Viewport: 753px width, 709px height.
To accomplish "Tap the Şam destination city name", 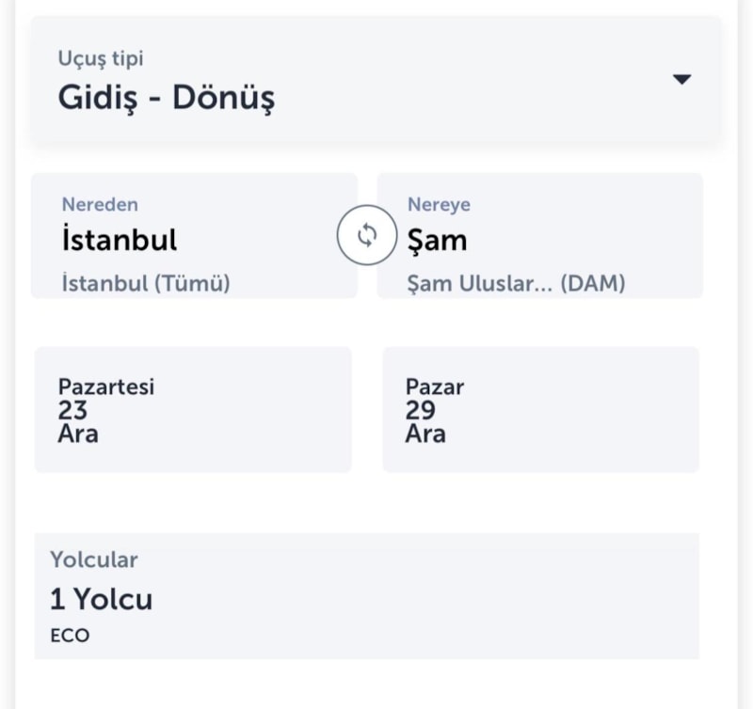I will coord(437,240).
